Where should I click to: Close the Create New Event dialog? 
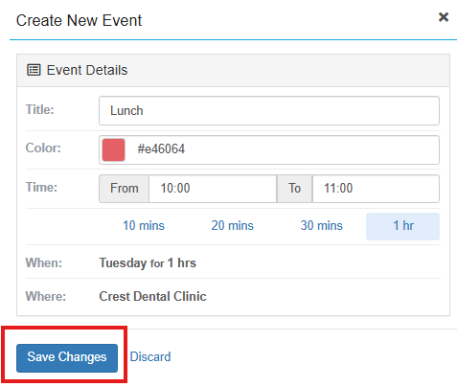coord(444,17)
